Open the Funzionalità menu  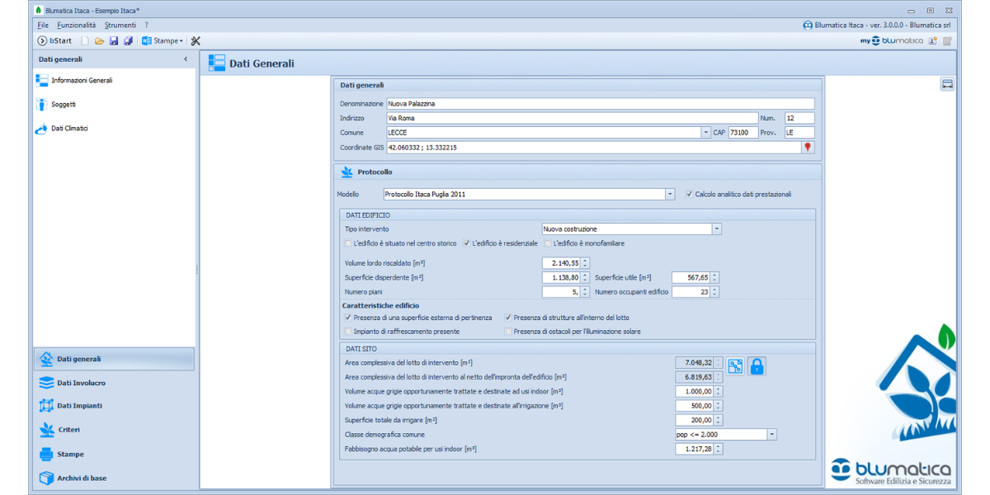pyautogui.click(x=76, y=26)
